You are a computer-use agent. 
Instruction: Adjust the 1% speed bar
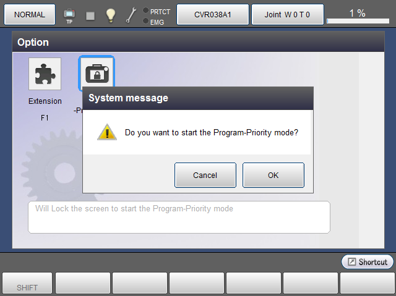click(358, 21)
